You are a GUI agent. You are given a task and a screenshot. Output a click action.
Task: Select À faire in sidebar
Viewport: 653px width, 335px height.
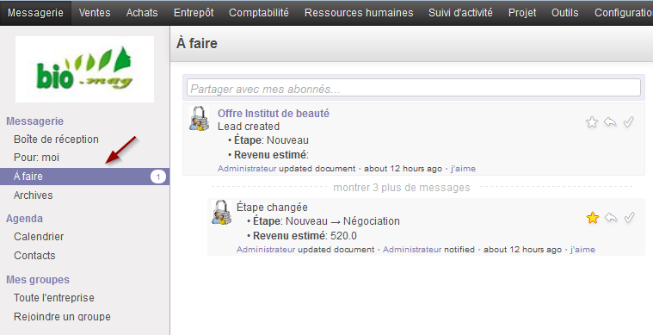[x=84, y=177]
